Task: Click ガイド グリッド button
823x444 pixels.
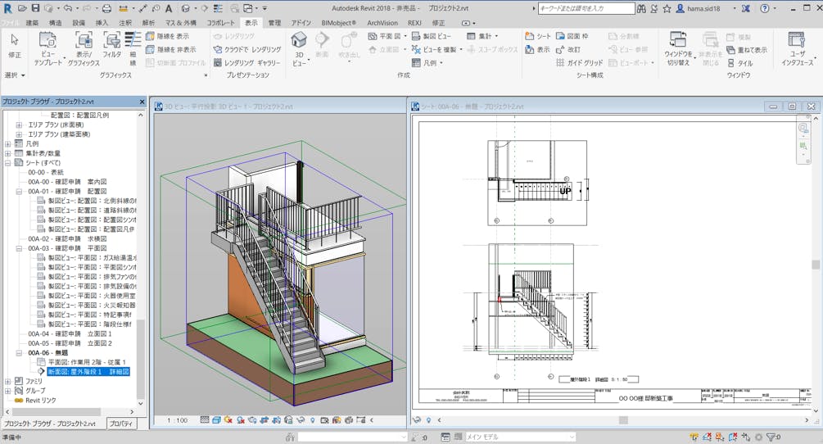Action: (579, 63)
